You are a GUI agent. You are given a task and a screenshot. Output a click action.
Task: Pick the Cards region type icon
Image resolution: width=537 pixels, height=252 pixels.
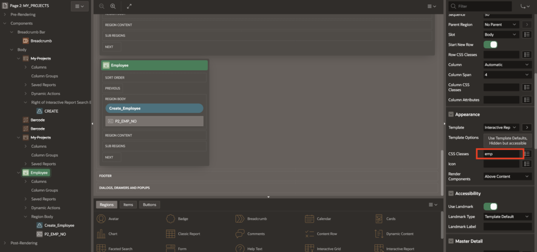click(x=378, y=218)
